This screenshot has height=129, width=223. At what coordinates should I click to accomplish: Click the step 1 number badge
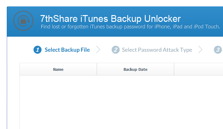pyautogui.click(x=37, y=50)
